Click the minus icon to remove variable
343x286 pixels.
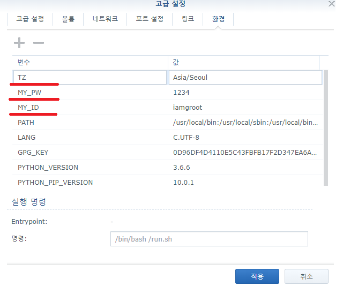39,43
